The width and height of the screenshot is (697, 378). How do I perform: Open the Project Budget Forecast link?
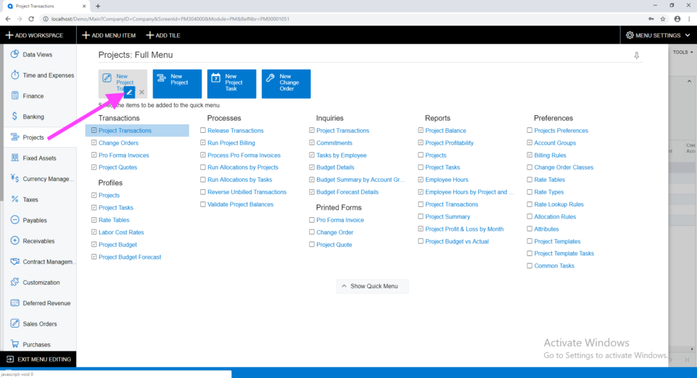coord(130,257)
